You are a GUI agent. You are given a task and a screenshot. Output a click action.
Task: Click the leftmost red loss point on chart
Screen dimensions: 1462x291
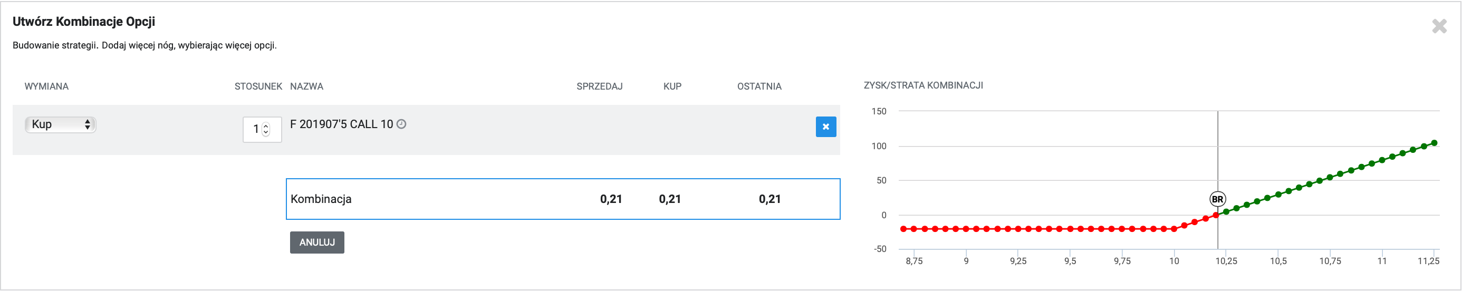903,229
